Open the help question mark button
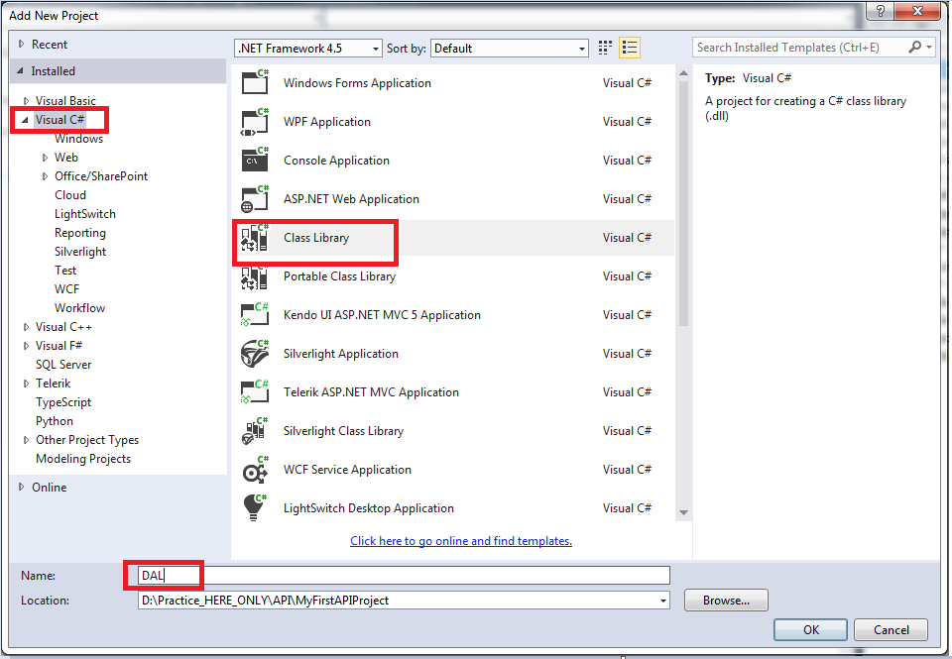This screenshot has width=952, height=659. pyautogui.click(x=881, y=11)
